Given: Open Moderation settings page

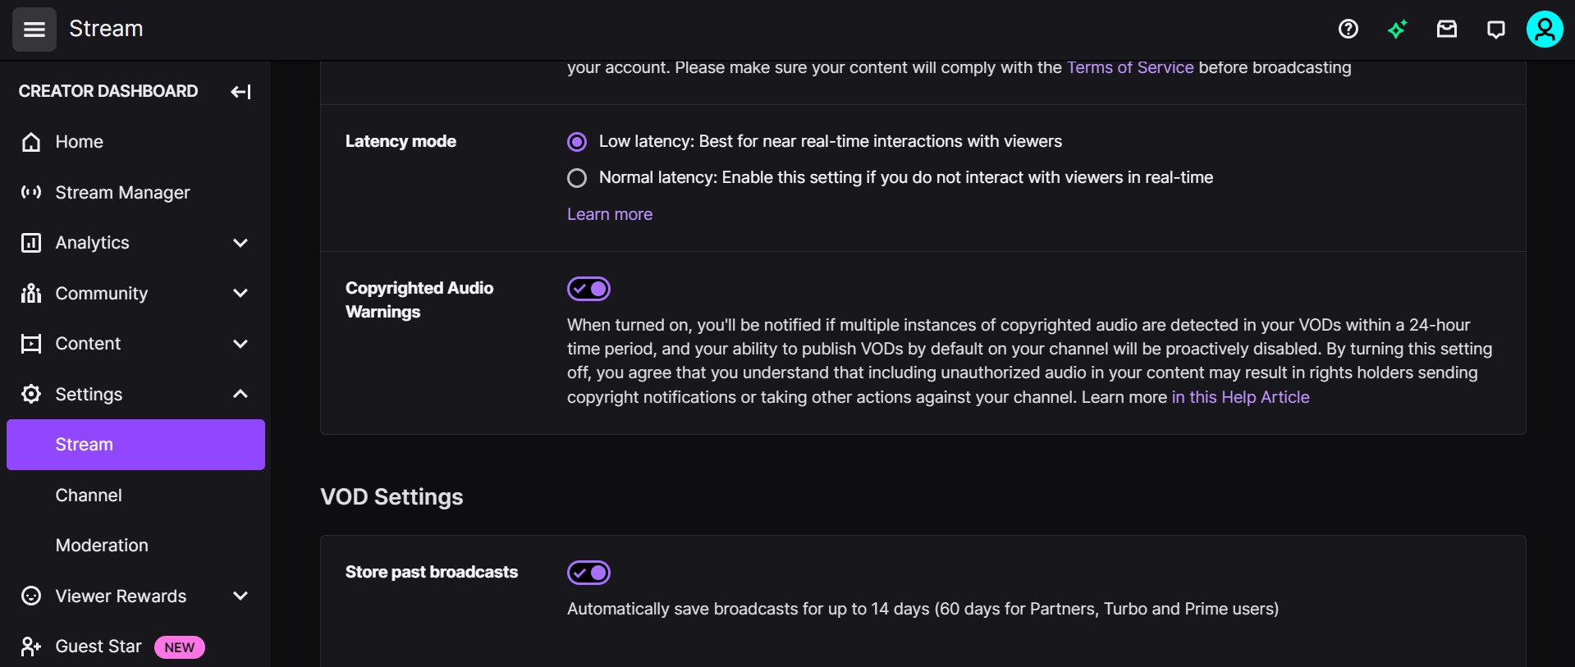Looking at the screenshot, I should pos(102,546).
